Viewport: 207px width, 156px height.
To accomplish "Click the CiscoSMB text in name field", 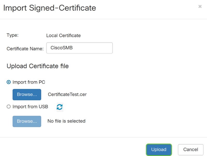I will click(62, 48).
